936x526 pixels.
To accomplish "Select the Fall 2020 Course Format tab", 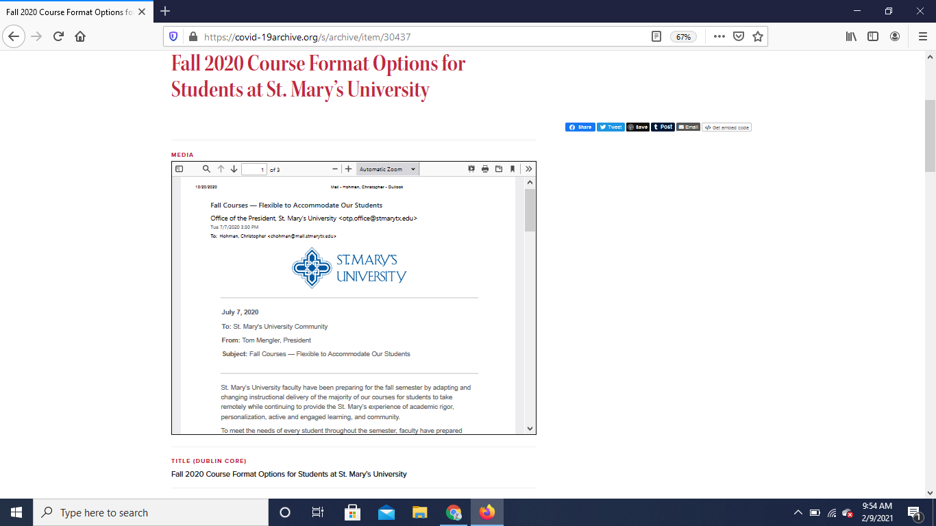I will pyautogui.click(x=69, y=12).
